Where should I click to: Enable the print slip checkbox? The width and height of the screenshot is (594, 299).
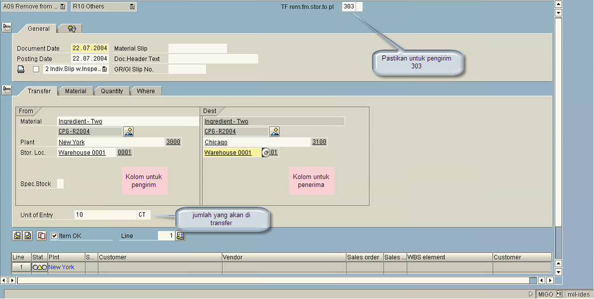(36, 70)
